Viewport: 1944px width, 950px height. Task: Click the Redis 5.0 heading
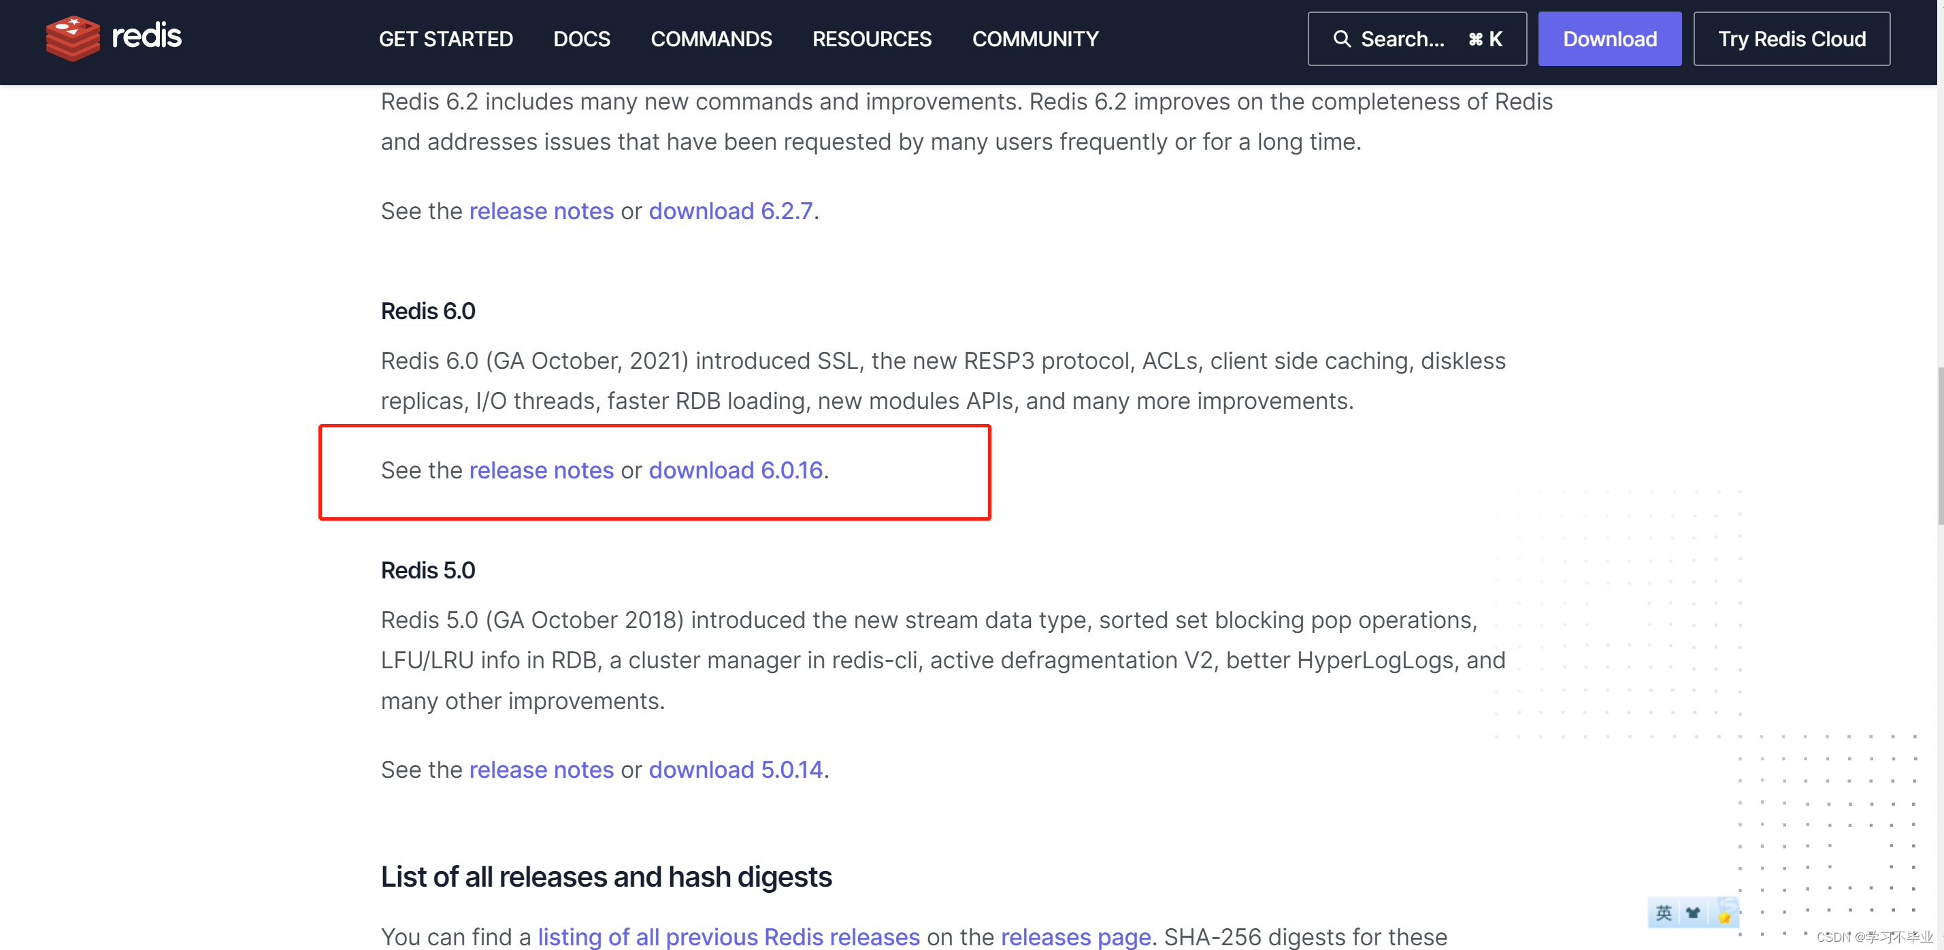click(428, 570)
